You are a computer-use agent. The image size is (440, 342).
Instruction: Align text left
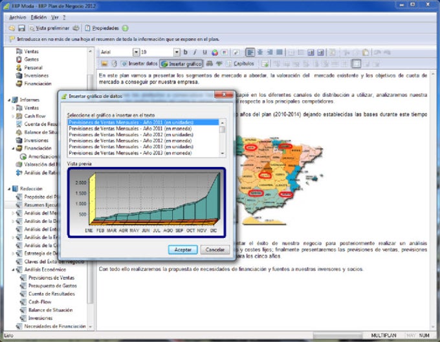click(250, 52)
